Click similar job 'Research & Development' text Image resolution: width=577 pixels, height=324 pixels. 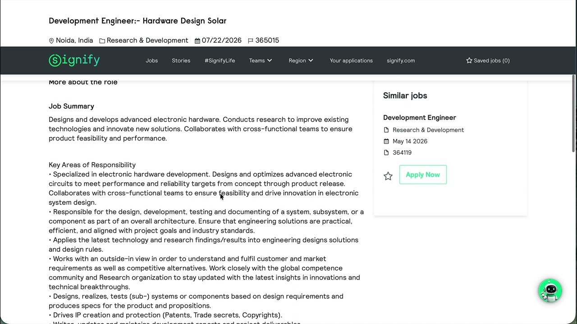point(428,130)
